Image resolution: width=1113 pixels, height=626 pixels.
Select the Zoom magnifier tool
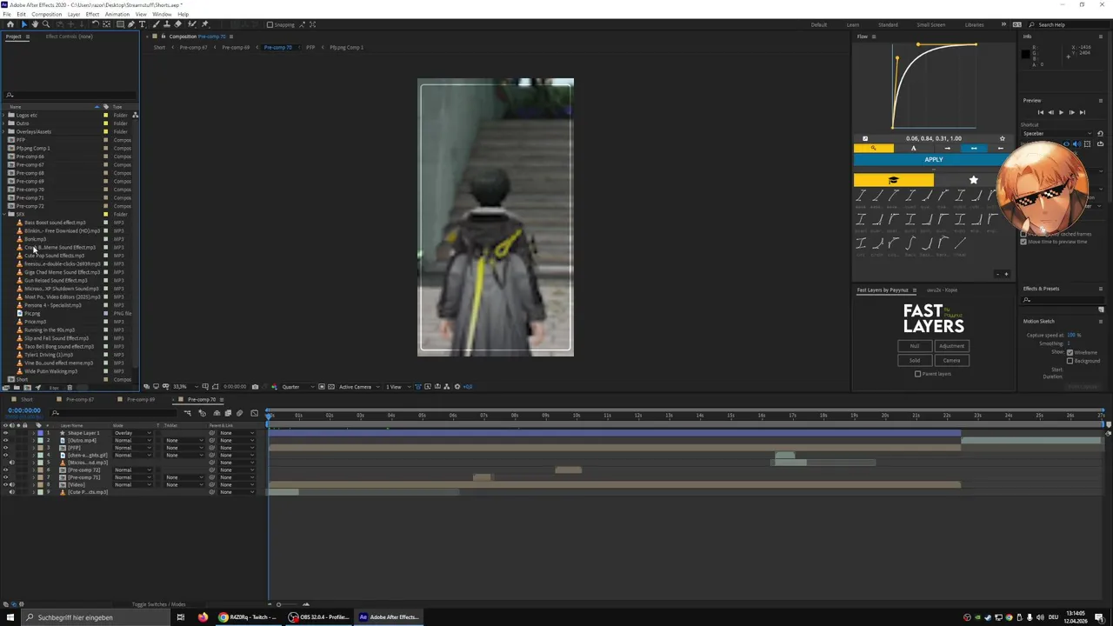coord(46,24)
